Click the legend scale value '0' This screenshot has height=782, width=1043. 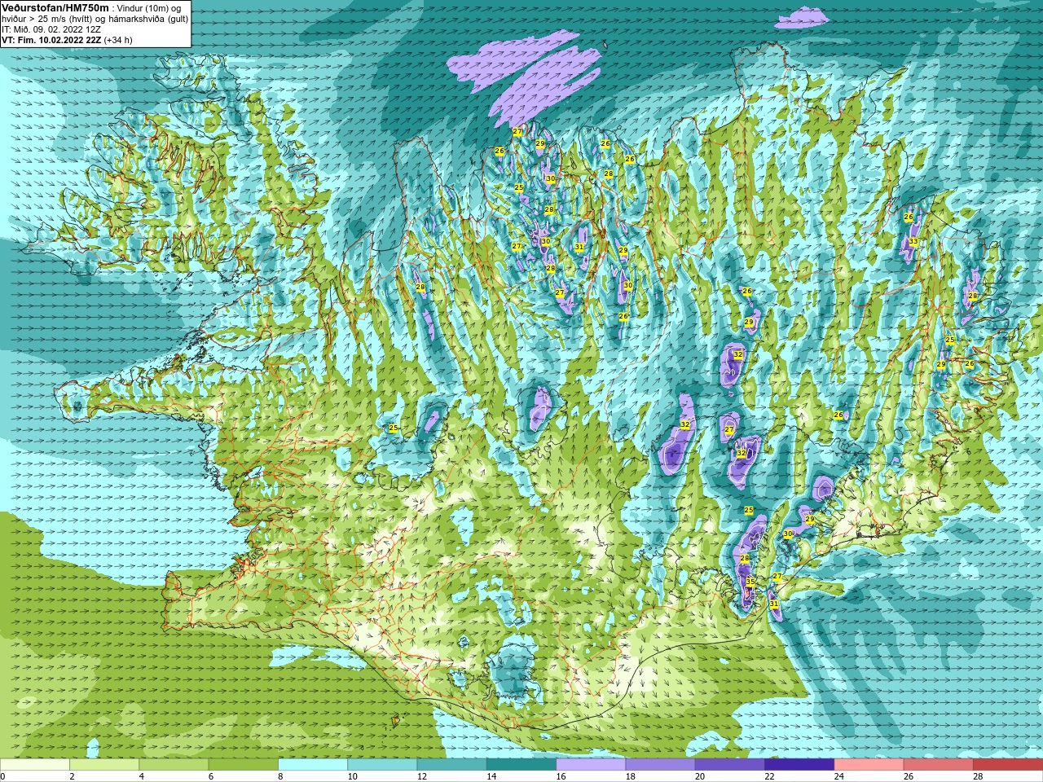click(x=3, y=776)
